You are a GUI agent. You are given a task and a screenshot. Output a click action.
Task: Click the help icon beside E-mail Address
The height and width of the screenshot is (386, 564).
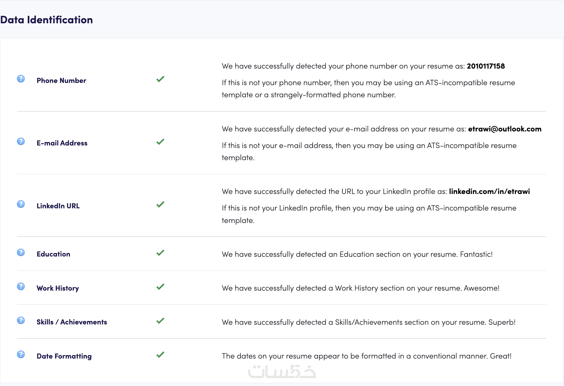(21, 141)
